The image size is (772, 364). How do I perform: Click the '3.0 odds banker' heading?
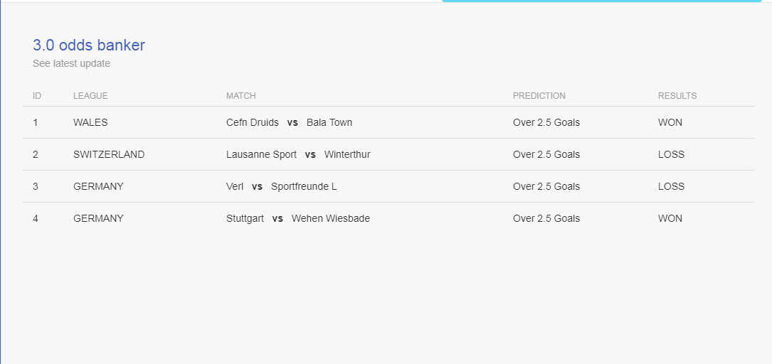pos(89,45)
